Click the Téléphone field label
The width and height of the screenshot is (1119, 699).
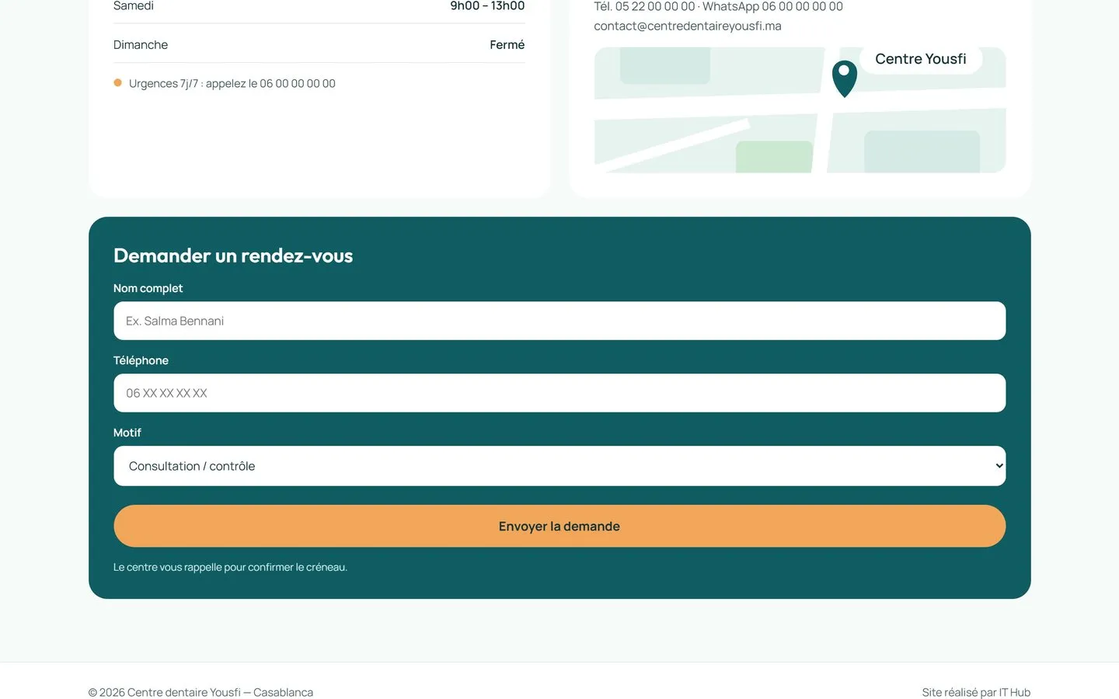click(141, 360)
